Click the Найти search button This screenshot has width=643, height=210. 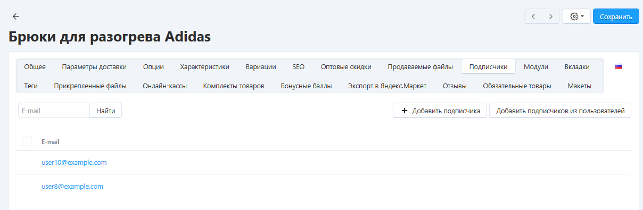(106, 111)
